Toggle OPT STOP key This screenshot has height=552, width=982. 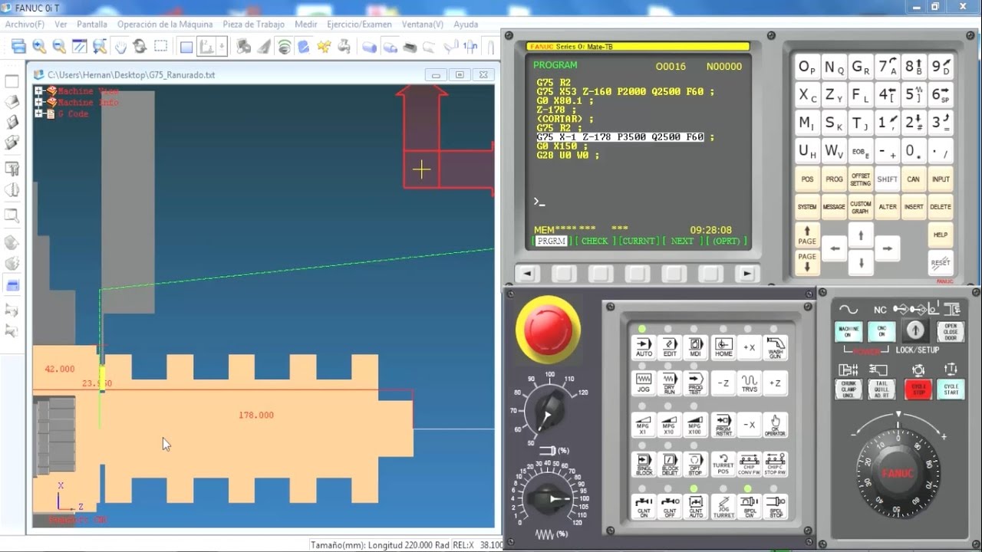[x=696, y=465]
